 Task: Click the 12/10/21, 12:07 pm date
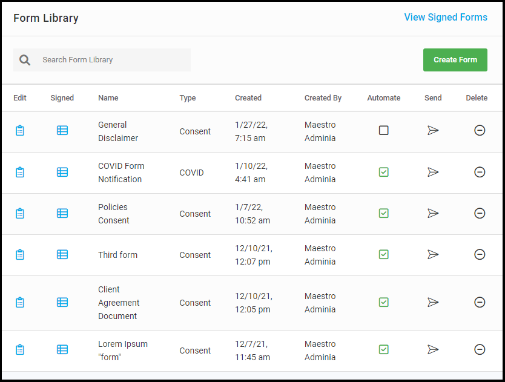[254, 255]
